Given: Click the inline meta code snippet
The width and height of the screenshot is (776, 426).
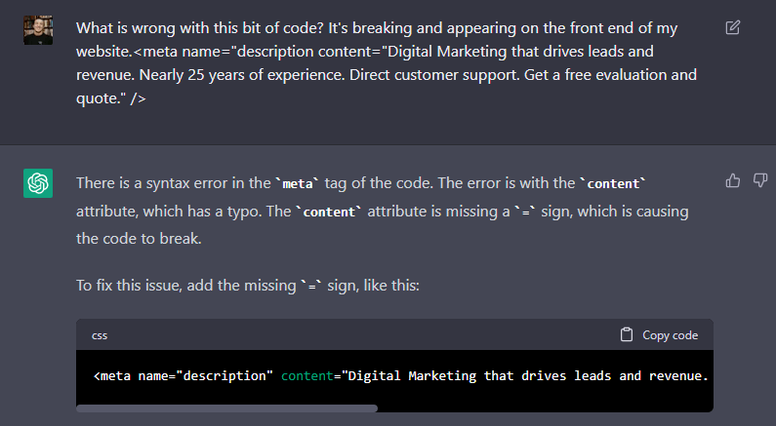Looking at the screenshot, I should (x=298, y=184).
